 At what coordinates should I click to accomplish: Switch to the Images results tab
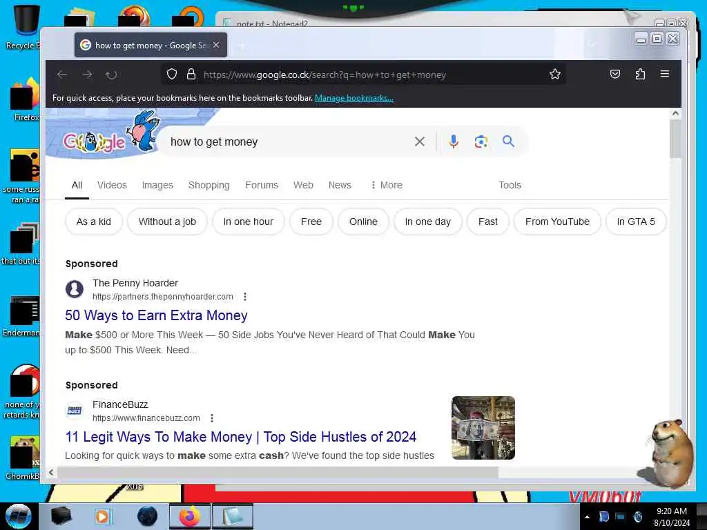click(157, 185)
